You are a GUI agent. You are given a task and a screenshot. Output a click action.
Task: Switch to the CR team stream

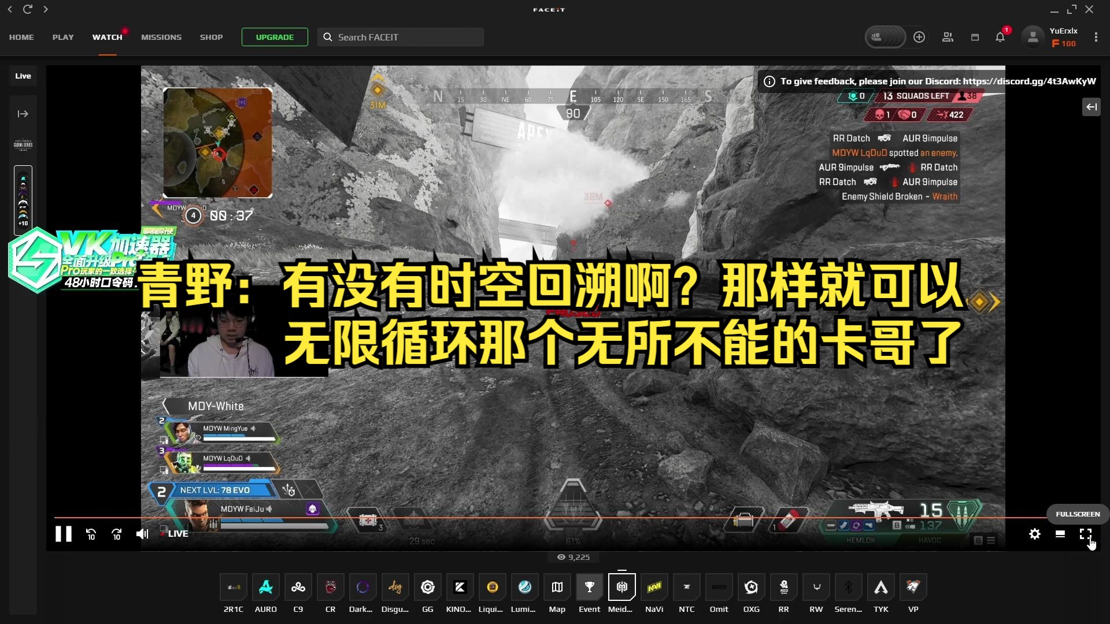331,587
